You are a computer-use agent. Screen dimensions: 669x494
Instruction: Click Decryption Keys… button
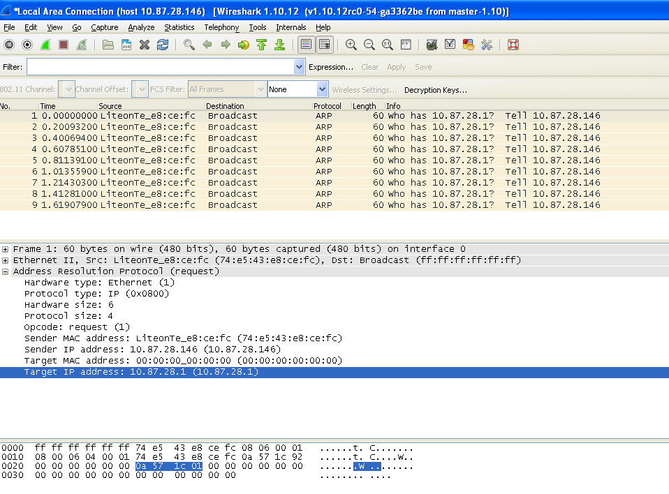point(436,90)
